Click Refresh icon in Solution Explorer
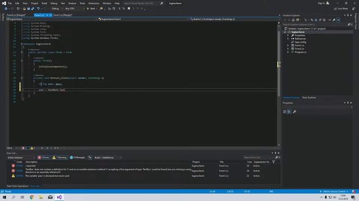Viewport: 359px width, 201px height. (316, 20)
